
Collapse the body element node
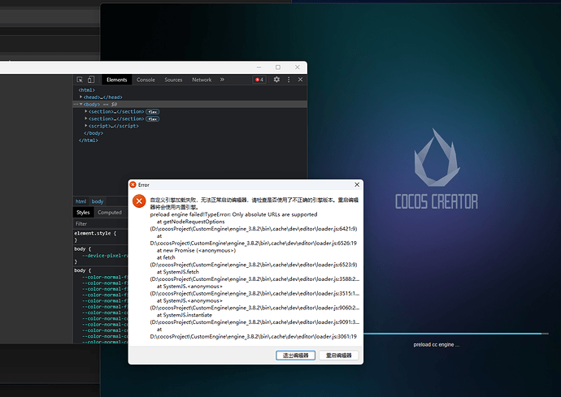(80, 105)
